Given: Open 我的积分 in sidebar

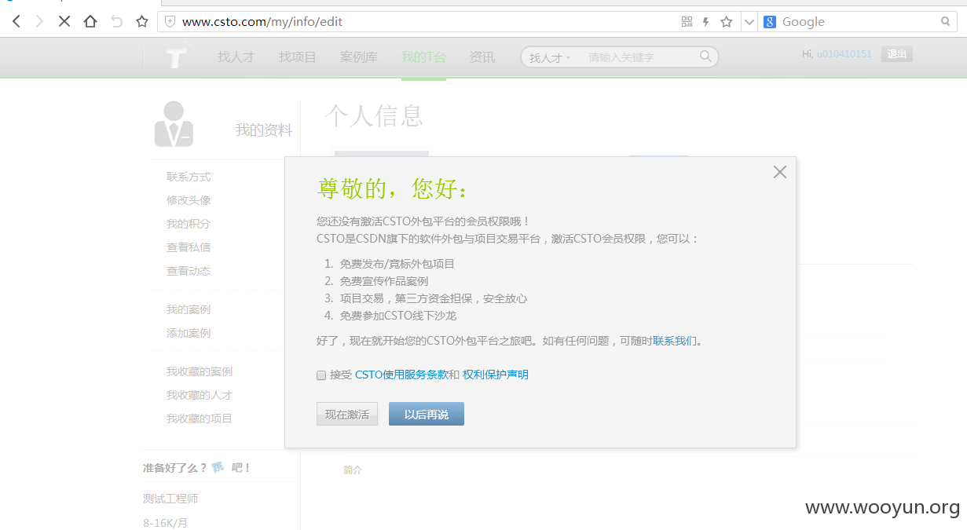Looking at the screenshot, I should 189,224.
